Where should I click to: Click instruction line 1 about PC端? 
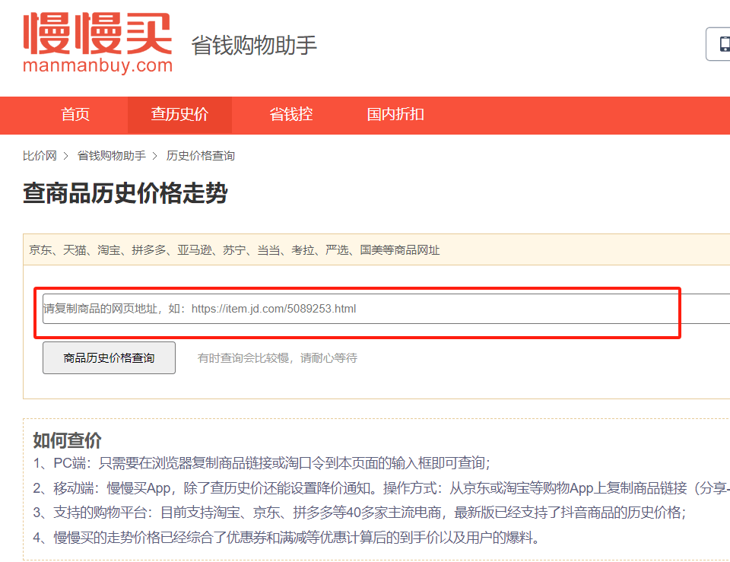[262, 463]
